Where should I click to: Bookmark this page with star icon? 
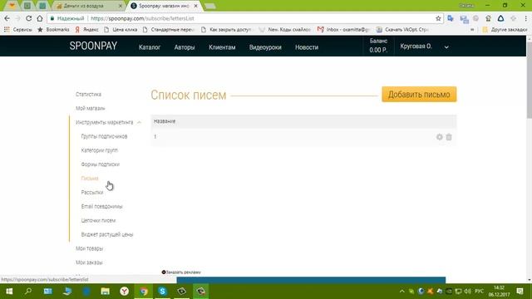click(438, 18)
